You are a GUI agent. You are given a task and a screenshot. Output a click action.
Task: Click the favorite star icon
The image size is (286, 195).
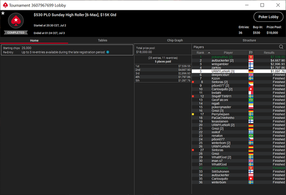coord(3,13)
